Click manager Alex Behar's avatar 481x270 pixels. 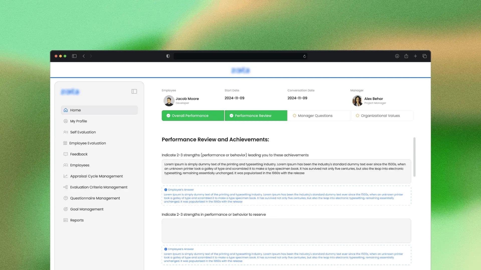357,101
